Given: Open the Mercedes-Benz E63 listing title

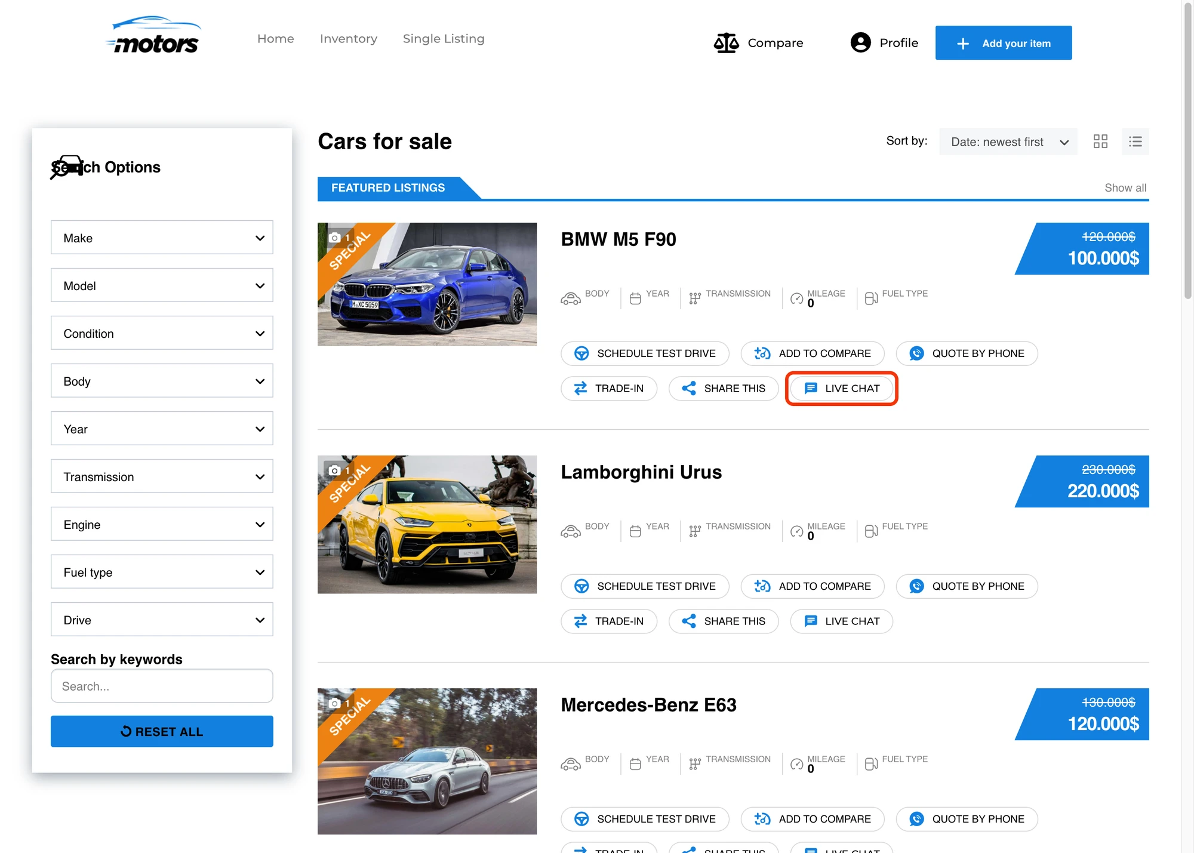Looking at the screenshot, I should (x=648, y=705).
